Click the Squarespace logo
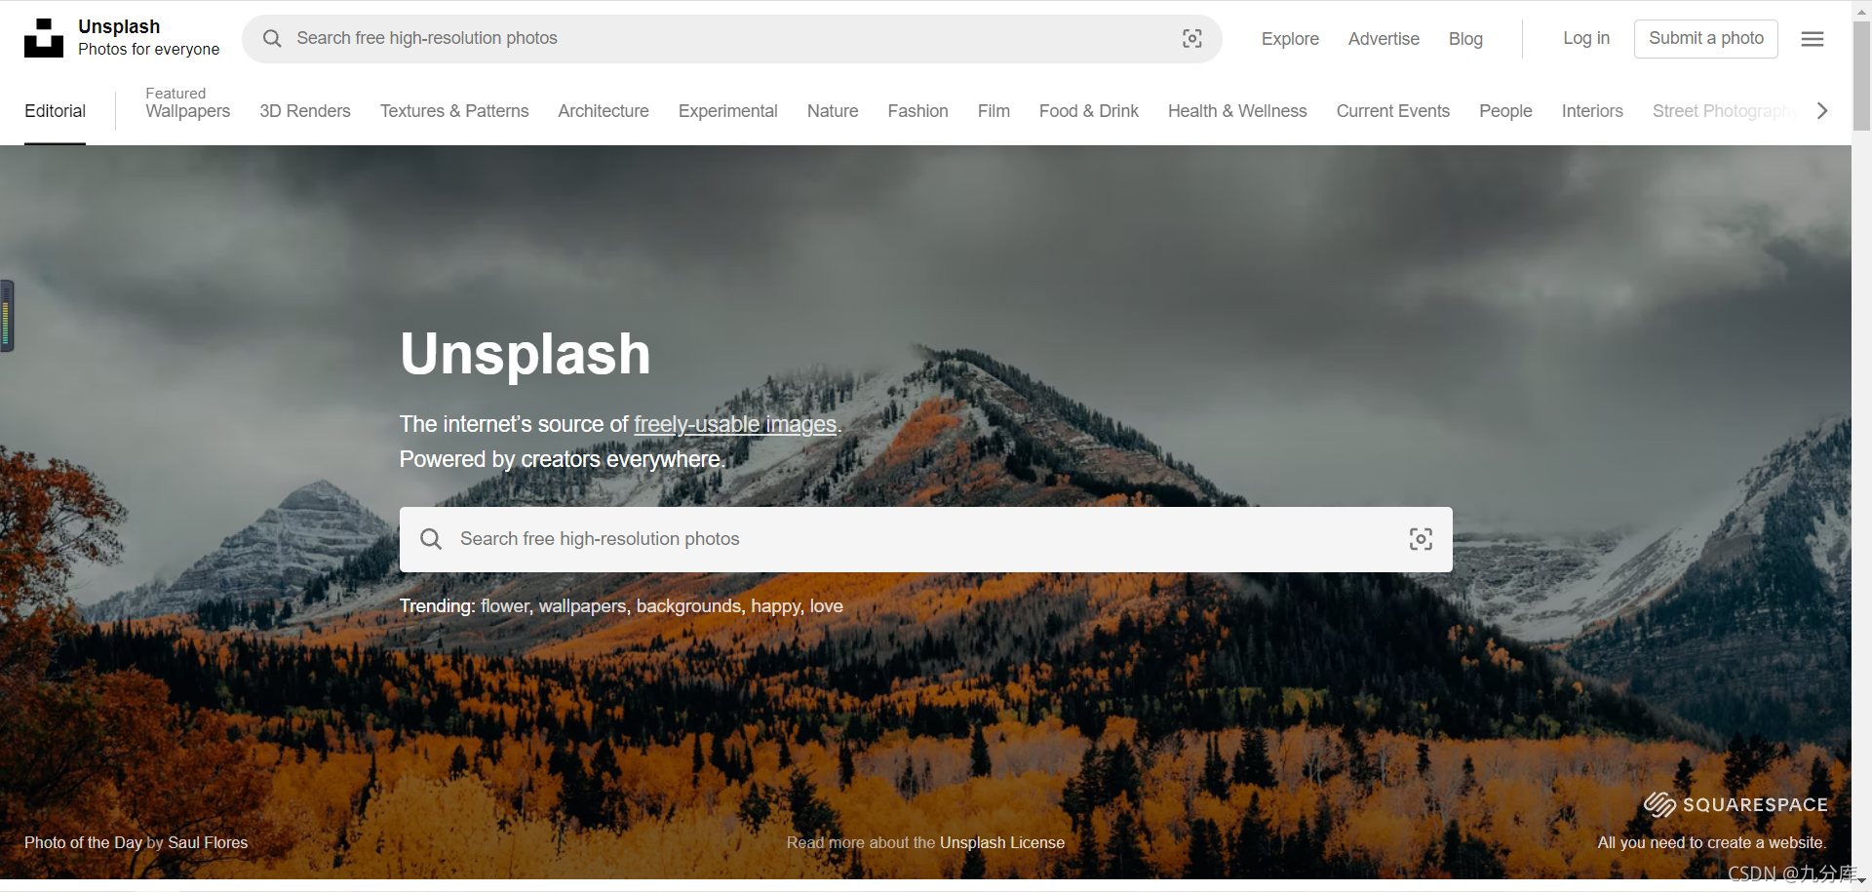 (1735, 804)
